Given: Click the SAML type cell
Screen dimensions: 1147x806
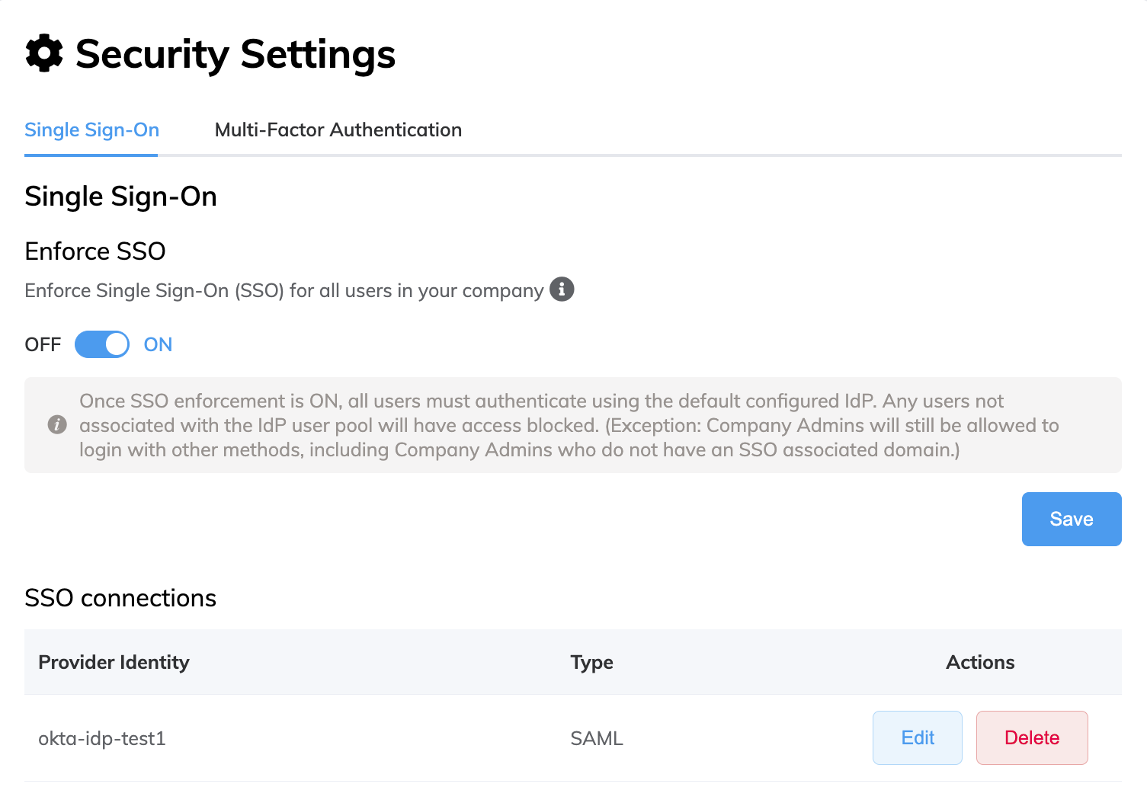Looking at the screenshot, I should coord(597,738).
